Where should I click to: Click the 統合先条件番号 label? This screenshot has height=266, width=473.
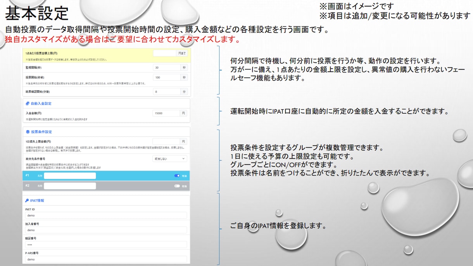(x=35, y=159)
